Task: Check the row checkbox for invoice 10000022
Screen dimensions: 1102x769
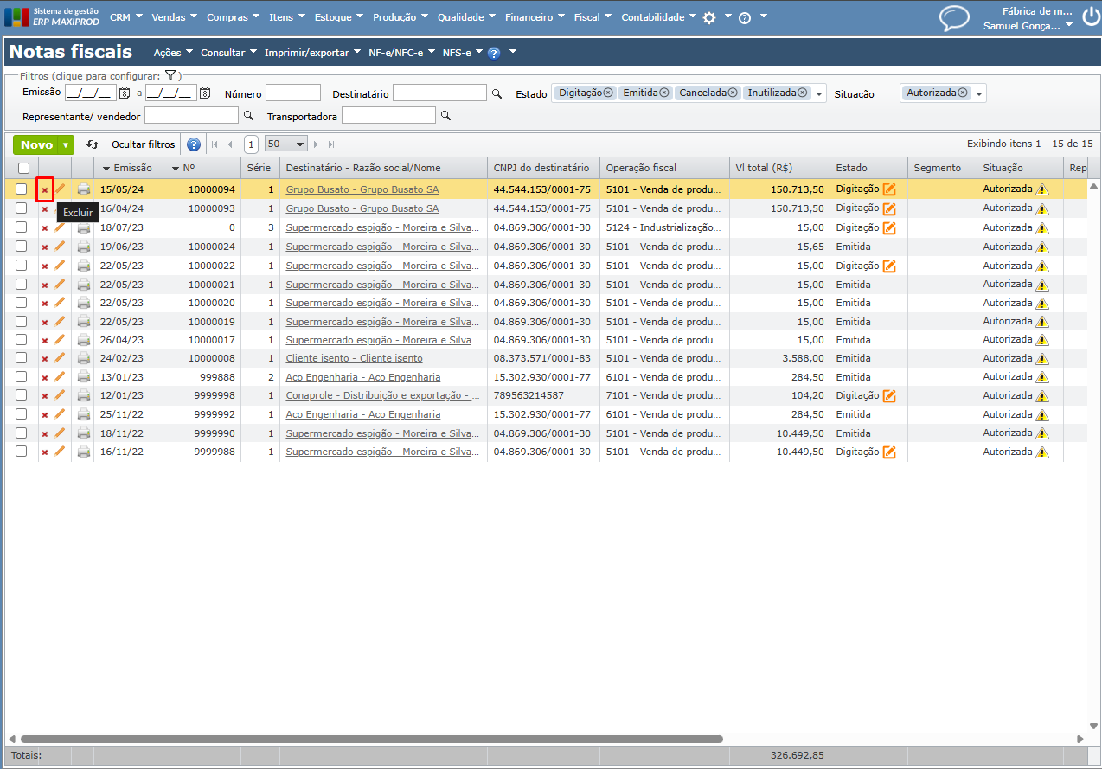Action: (x=22, y=266)
